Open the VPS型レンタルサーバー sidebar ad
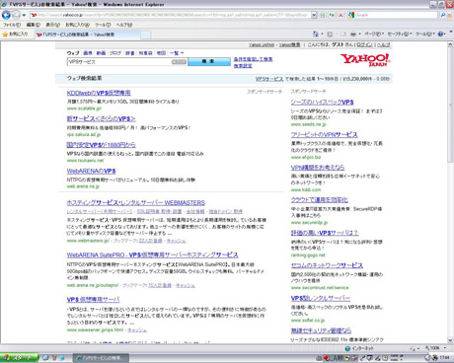Screen dimensions: 454x363 coord(321,298)
